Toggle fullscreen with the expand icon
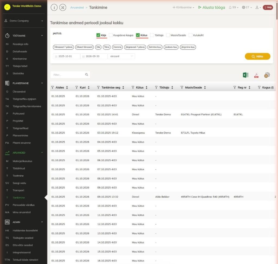 63,7
